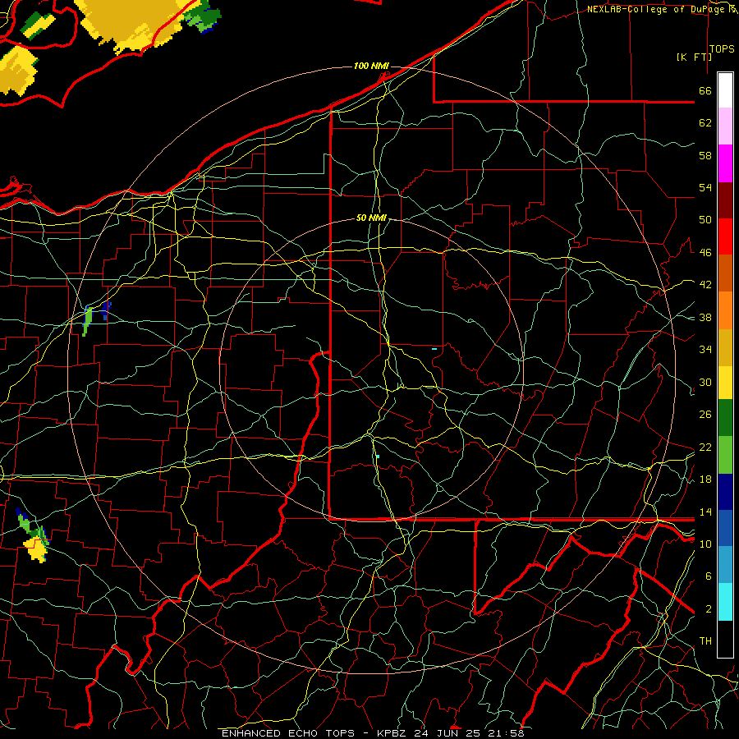Click the navy blue legend swatch
739x739 pixels.
point(725,492)
